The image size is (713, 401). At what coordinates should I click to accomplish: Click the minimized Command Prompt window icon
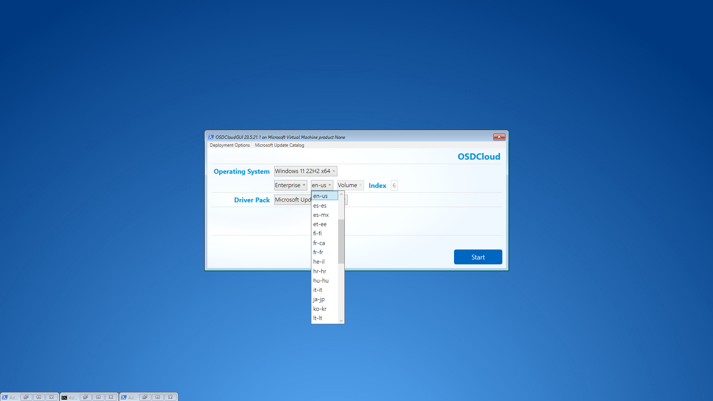[64, 397]
